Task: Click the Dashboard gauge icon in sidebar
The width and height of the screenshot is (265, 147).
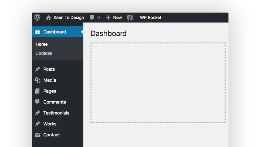Action: 37,32
